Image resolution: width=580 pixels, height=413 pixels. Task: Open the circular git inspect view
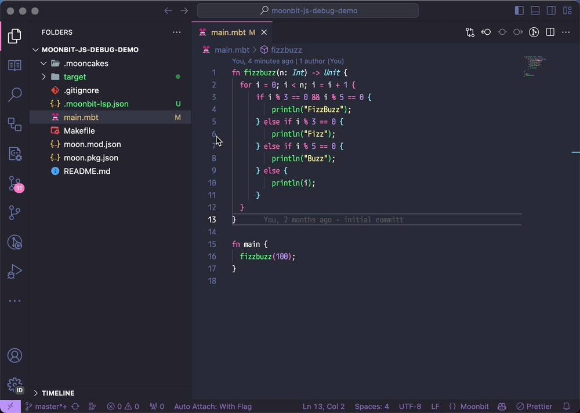(x=14, y=242)
